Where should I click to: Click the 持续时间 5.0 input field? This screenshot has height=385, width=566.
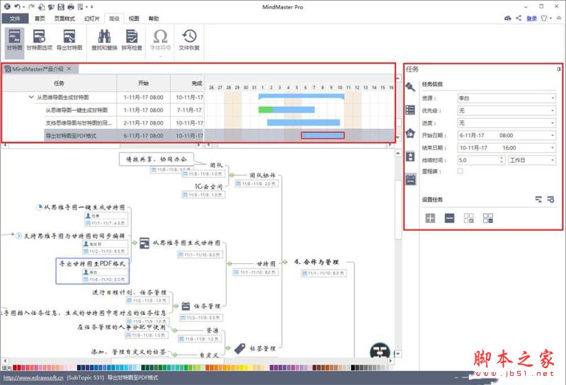tap(479, 160)
